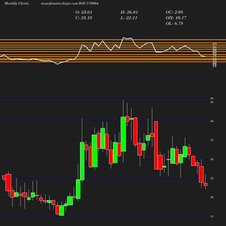
Task: Click the price axis label 30 on candlestick chart
Action: 212,159
